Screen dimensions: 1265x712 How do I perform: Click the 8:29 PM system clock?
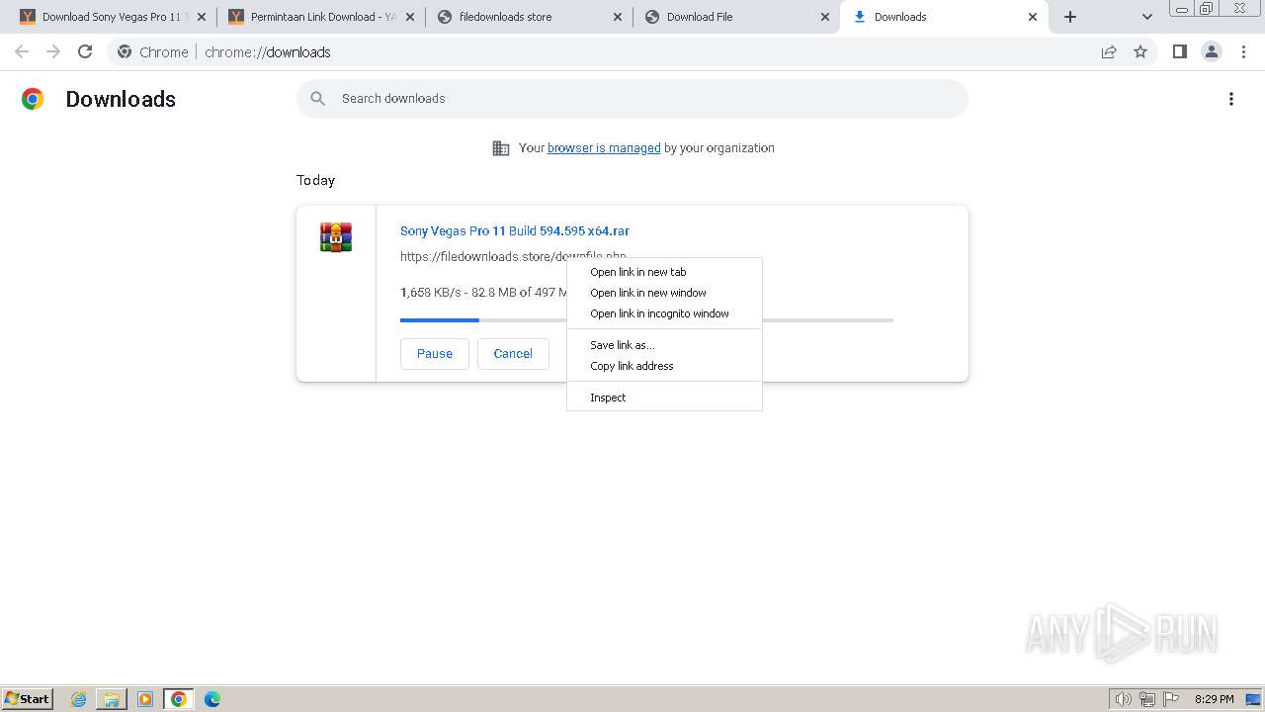1214,699
